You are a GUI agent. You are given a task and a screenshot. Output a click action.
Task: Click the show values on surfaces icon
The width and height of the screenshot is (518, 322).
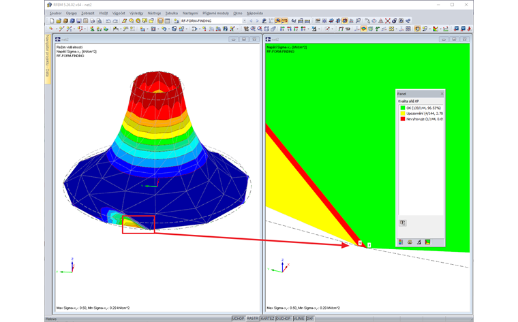(284, 21)
